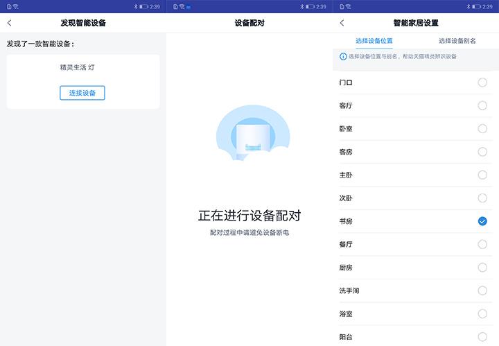Select the 客厅 radio button
The height and width of the screenshot is (346, 499).
click(x=482, y=105)
